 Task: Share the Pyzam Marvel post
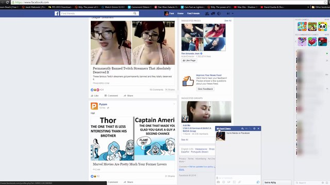click(x=128, y=182)
